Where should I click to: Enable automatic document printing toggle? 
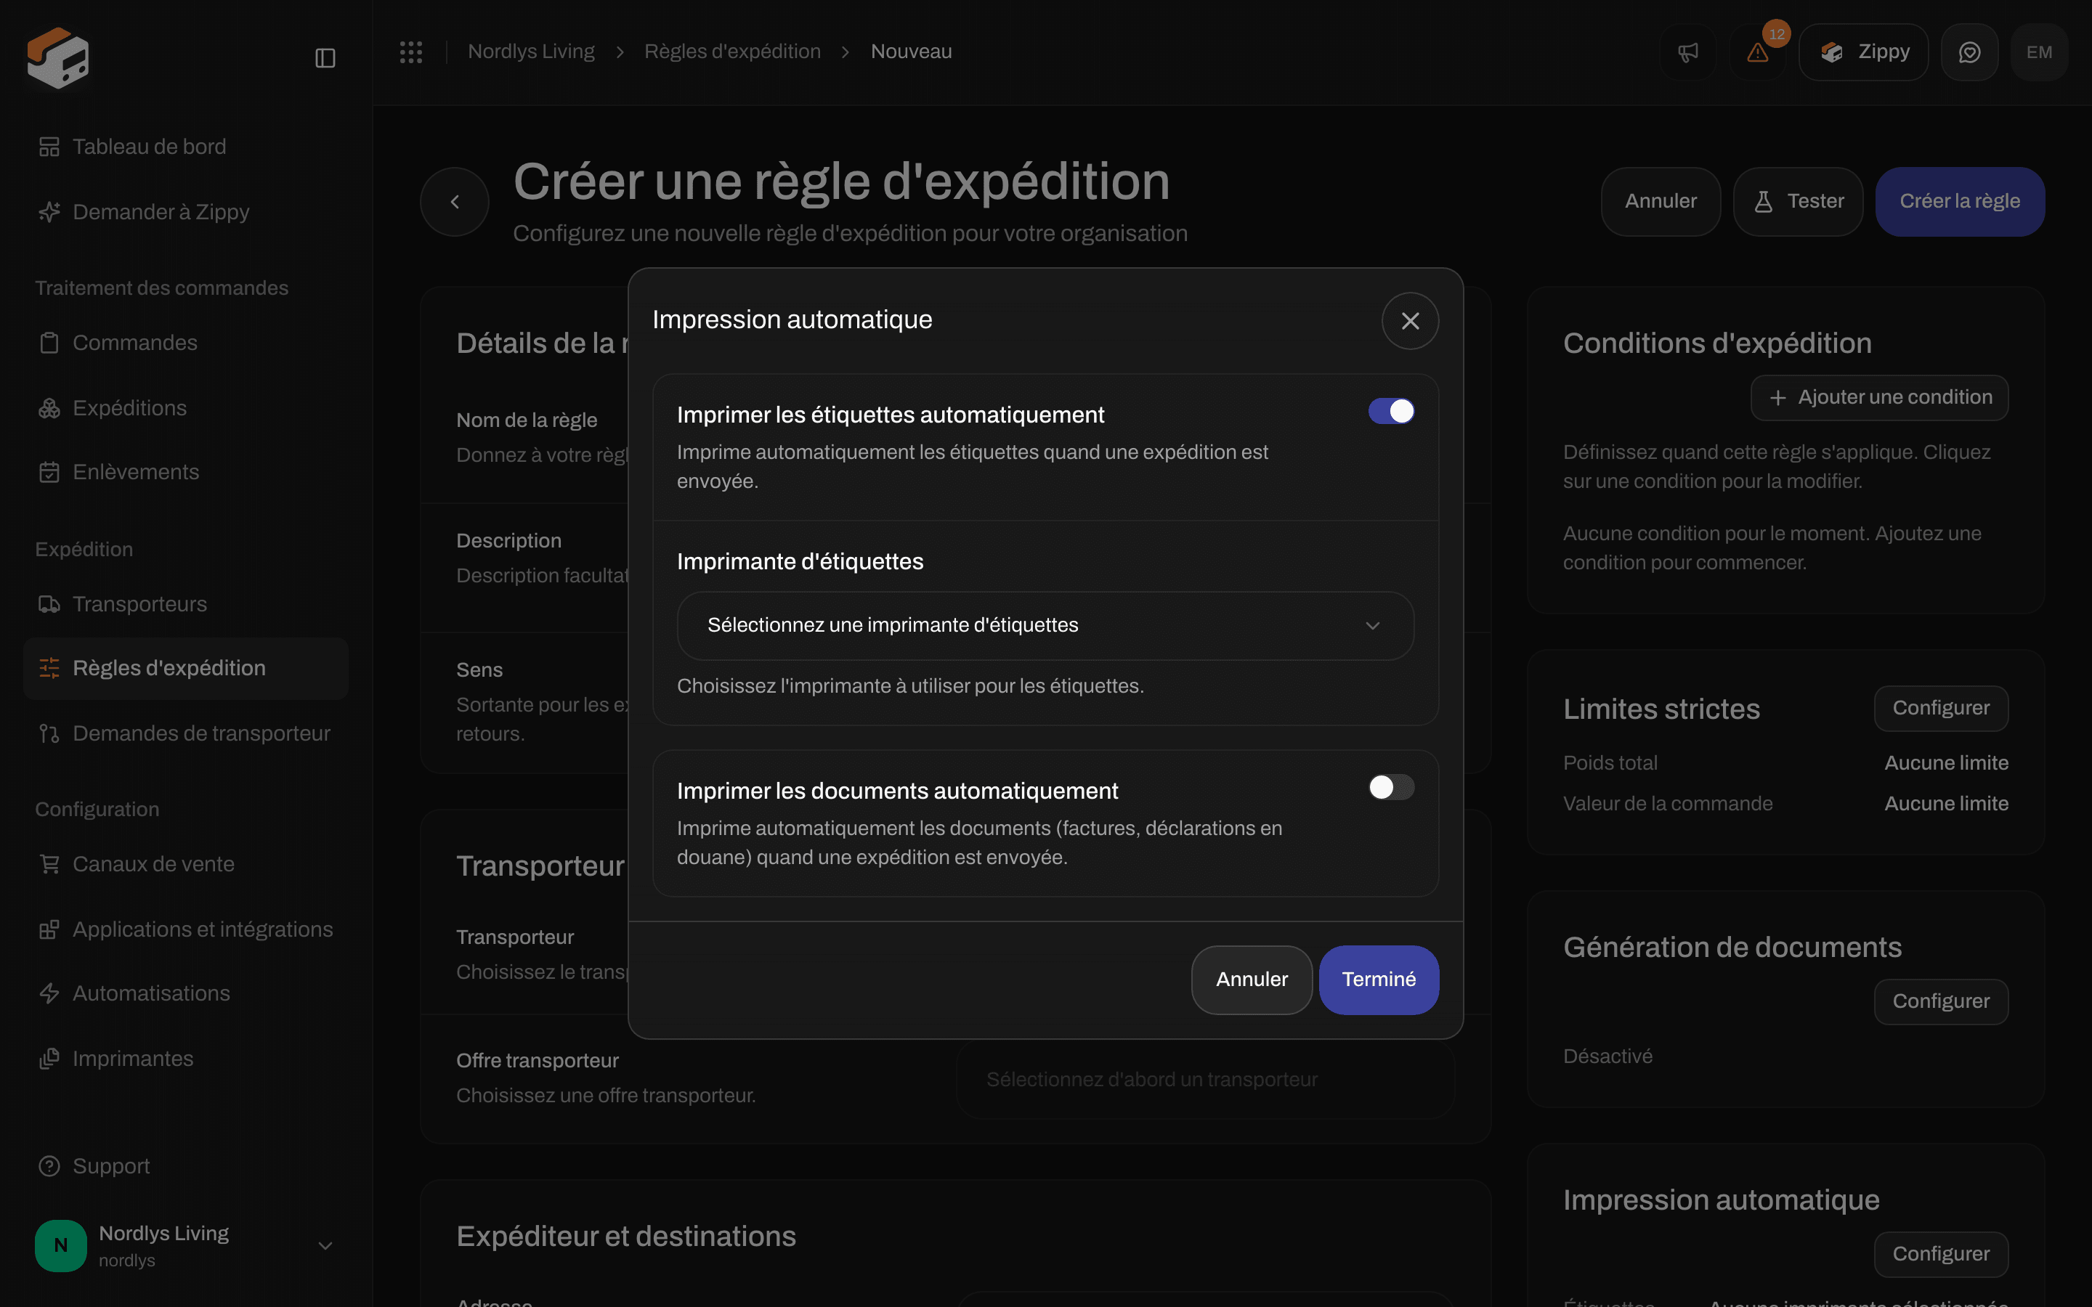coord(1391,788)
